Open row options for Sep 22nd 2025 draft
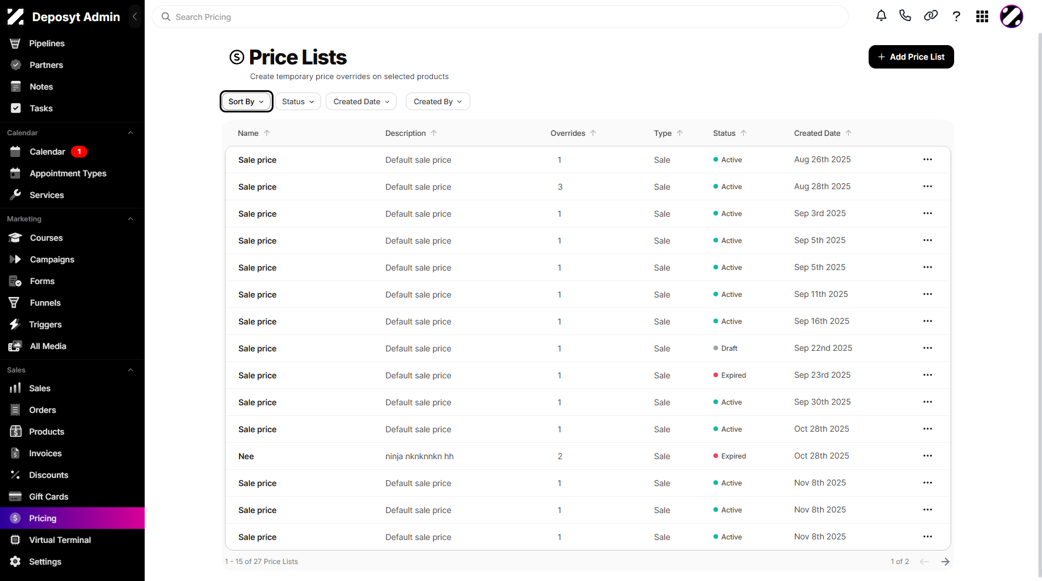 point(928,348)
